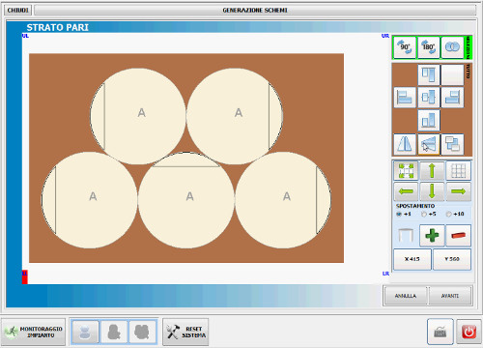Center-align items with the middle icon
The height and width of the screenshot is (348, 483).
429,98
